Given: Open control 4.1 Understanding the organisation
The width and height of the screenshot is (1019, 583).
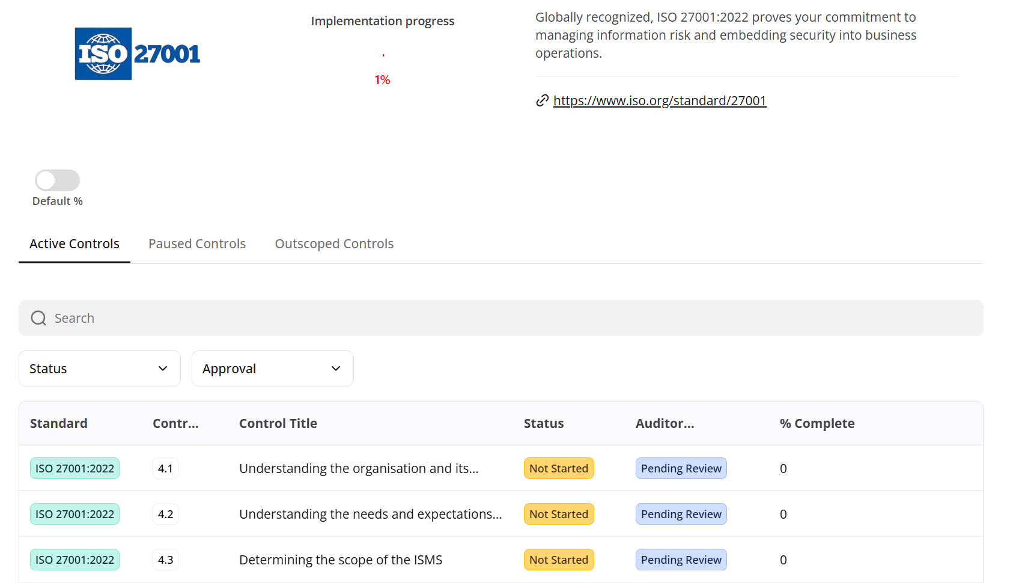Looking at the screenshot, I should tap(359, 469).
